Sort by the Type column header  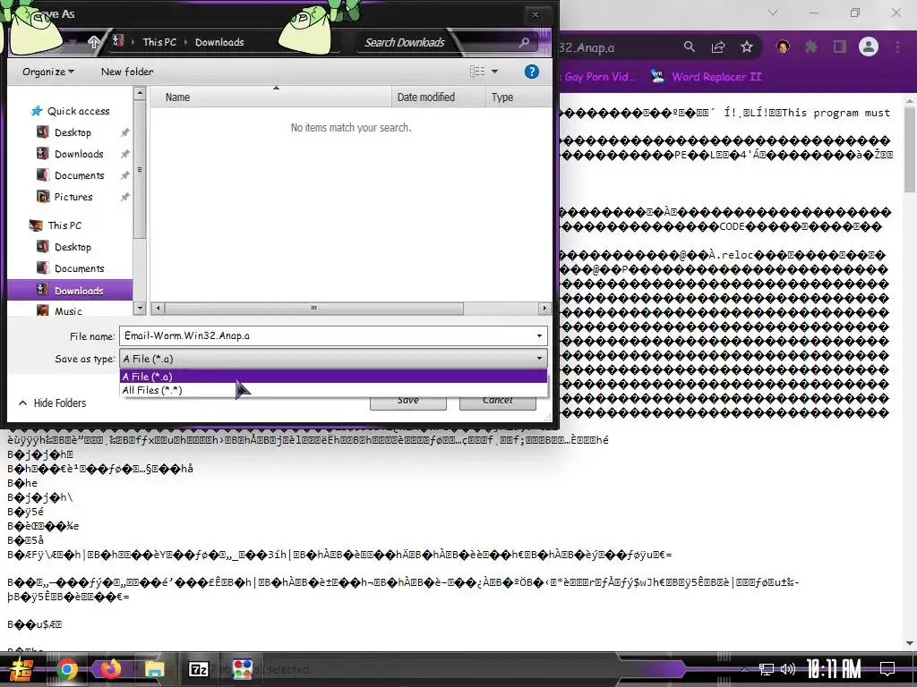(518, 97)
